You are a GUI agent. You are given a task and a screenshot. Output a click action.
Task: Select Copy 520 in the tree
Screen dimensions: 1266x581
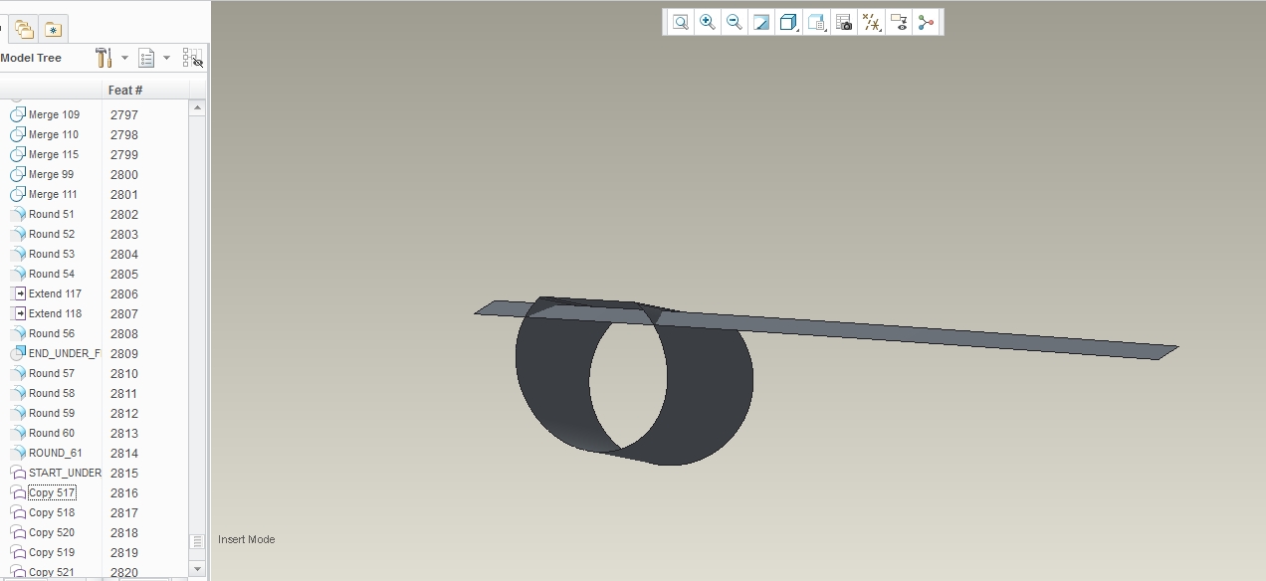coord(52,532)
